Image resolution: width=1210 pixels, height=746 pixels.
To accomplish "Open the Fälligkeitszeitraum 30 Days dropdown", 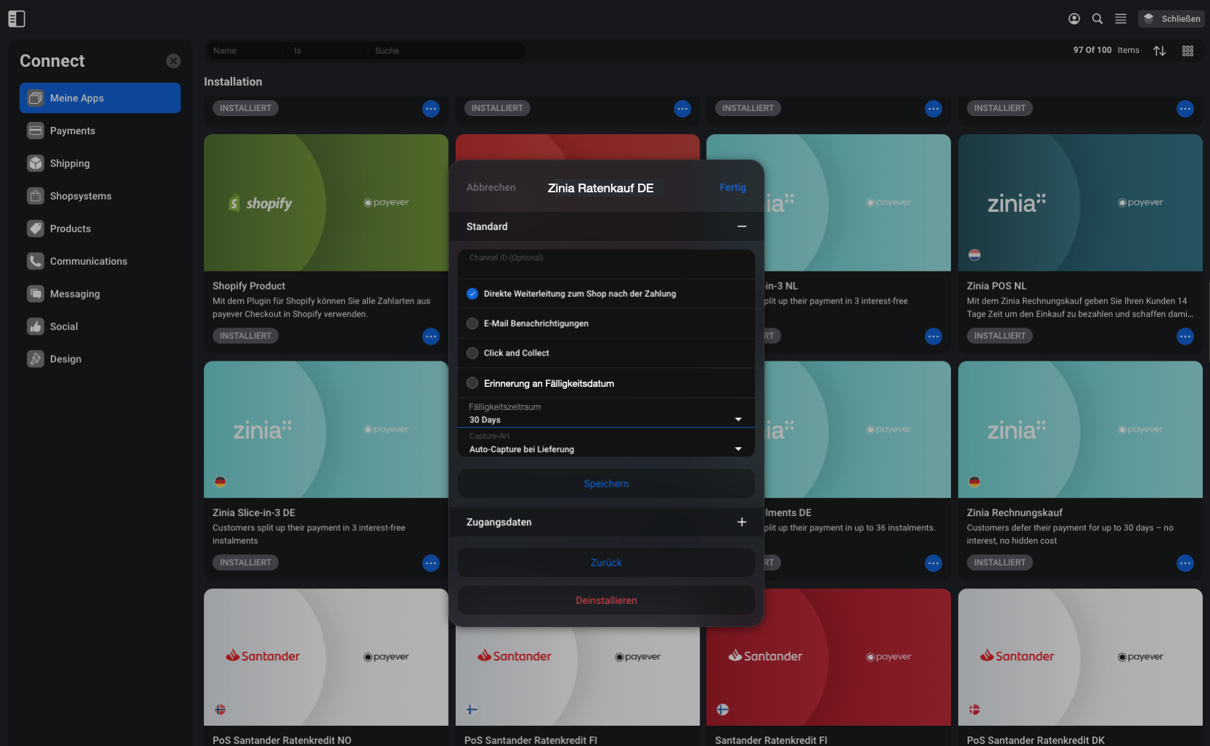I will tap(606, 414).
